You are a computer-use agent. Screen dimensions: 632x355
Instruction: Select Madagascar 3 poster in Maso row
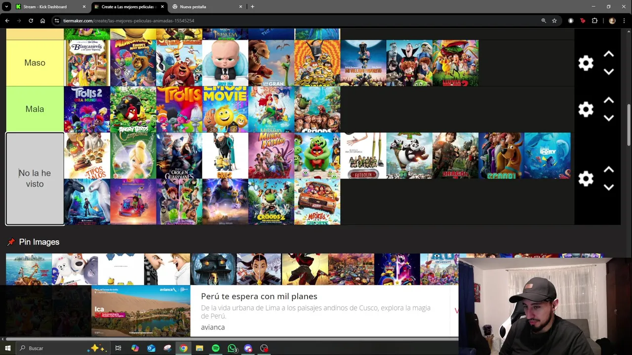coord(133,63)
